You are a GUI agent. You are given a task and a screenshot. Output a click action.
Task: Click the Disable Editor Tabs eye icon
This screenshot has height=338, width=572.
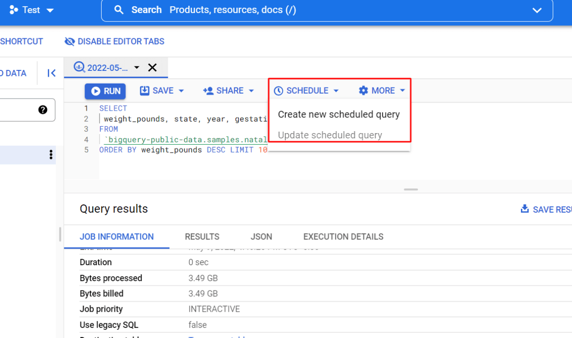(70, 42)
